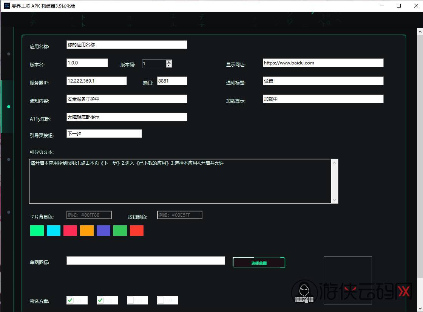Click the 选择单图 button
Viewport: 423px width, 312px height.
(x=259, y=263)
